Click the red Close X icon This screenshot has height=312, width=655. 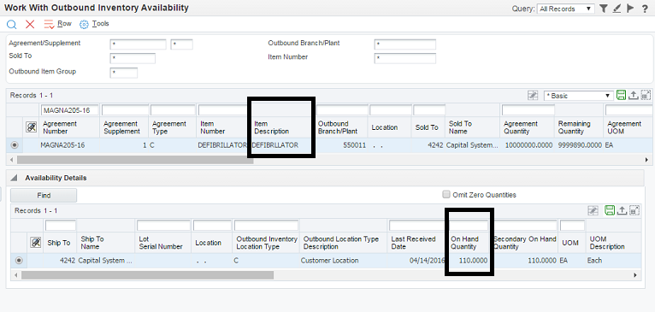(x=30, y=24)
